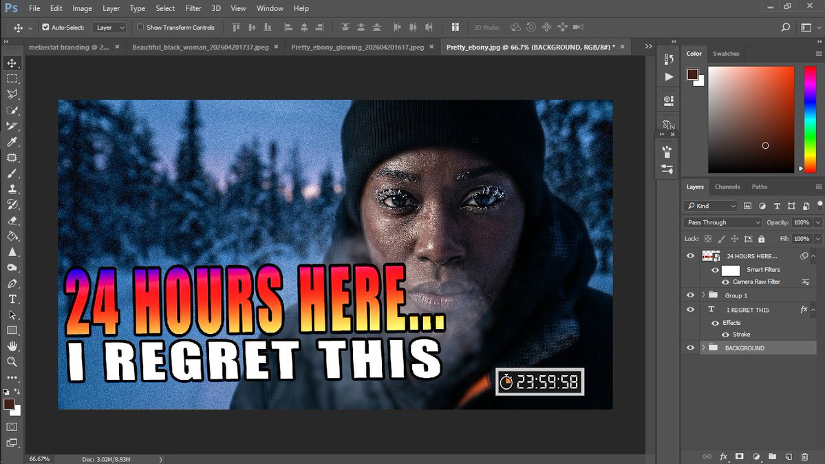
Task: Create a new group folder icon
Action: [x=773, y=456]
